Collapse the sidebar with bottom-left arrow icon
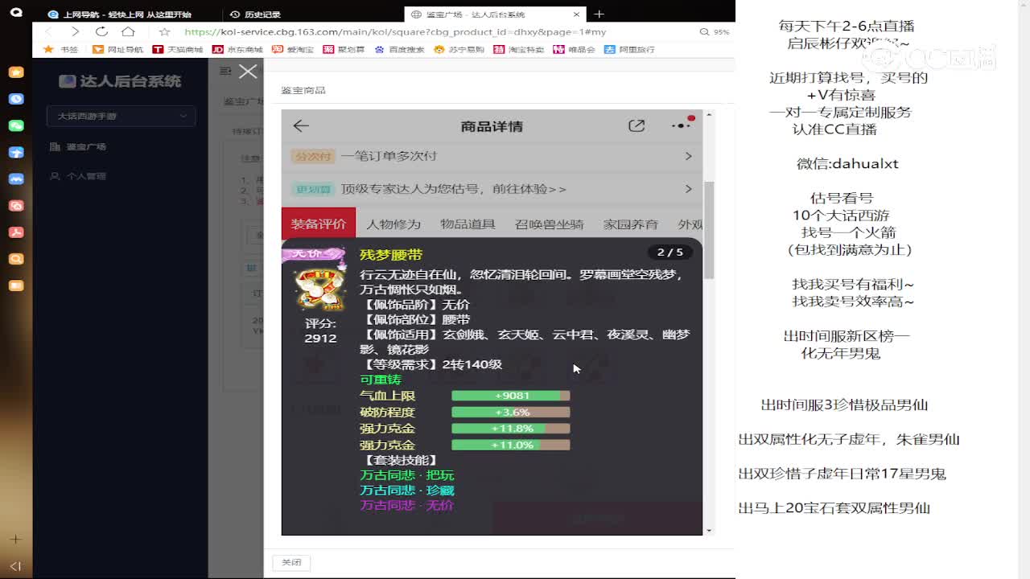The image size is (1030, 579). click(x=15, y=566)
